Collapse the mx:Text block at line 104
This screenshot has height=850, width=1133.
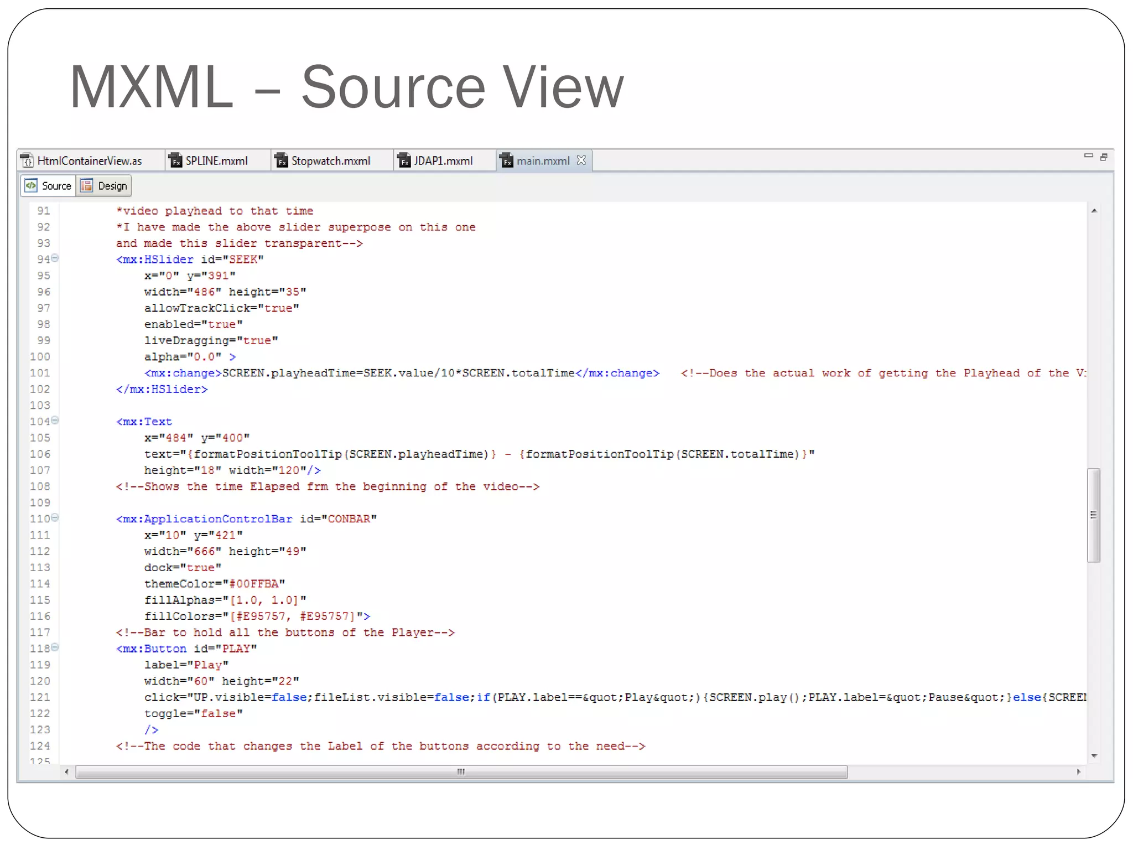coord(55,421)
